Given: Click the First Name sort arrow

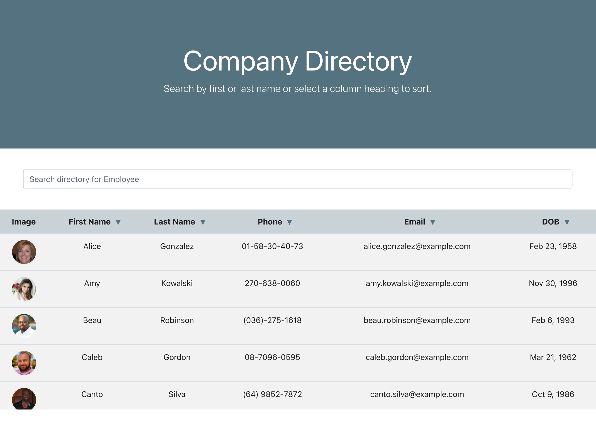Looking at the screenshot, I should click(118, 222).
